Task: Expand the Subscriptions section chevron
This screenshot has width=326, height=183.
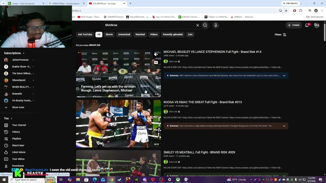Action: (x=24, y=53)
